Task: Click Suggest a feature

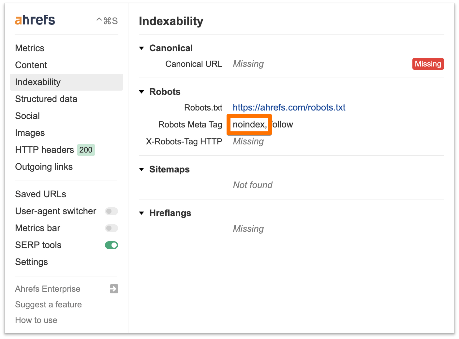Action: pos(48,304)
